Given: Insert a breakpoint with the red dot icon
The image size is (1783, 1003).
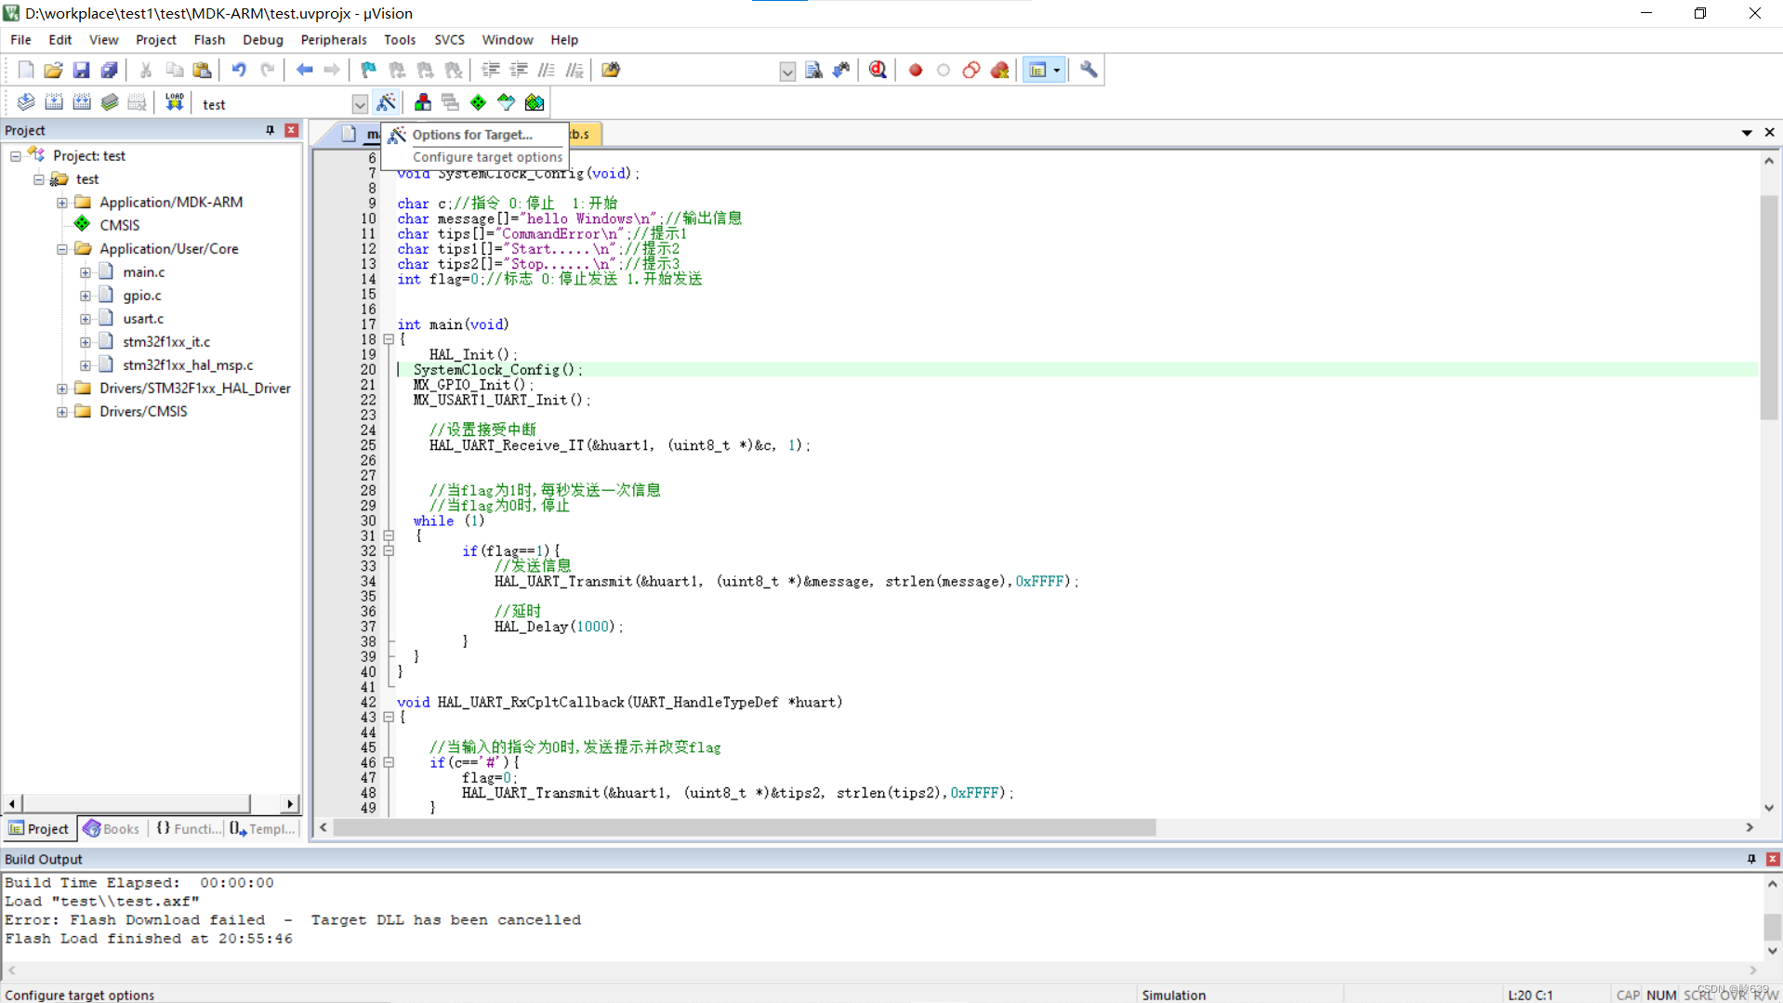Looking at the screenshot, I should [916, 70].
